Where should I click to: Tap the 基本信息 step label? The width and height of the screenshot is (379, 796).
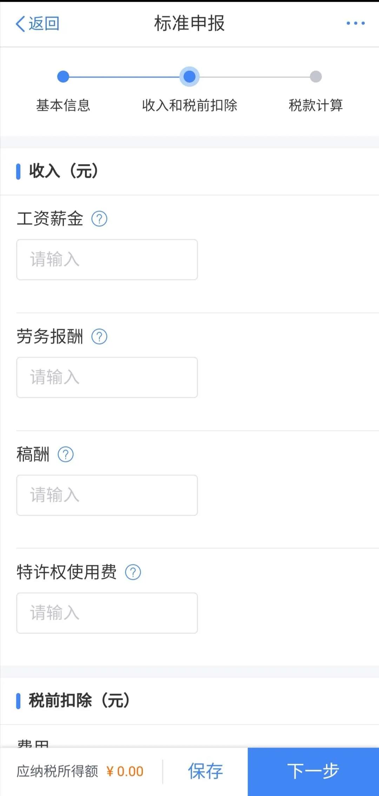[63, 105]
